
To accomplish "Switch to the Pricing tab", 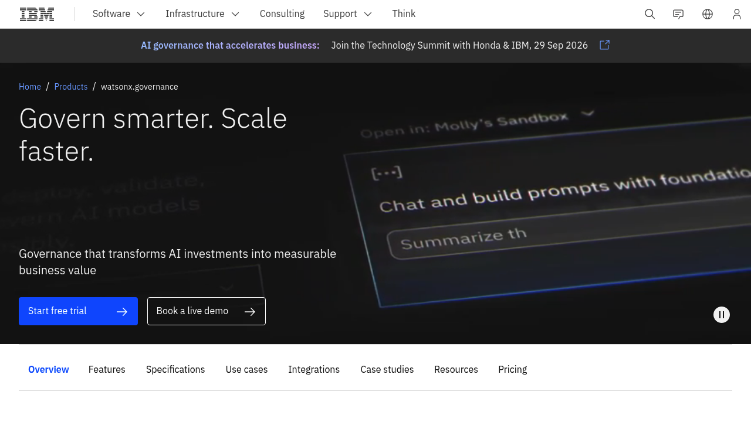I will 513,370.
